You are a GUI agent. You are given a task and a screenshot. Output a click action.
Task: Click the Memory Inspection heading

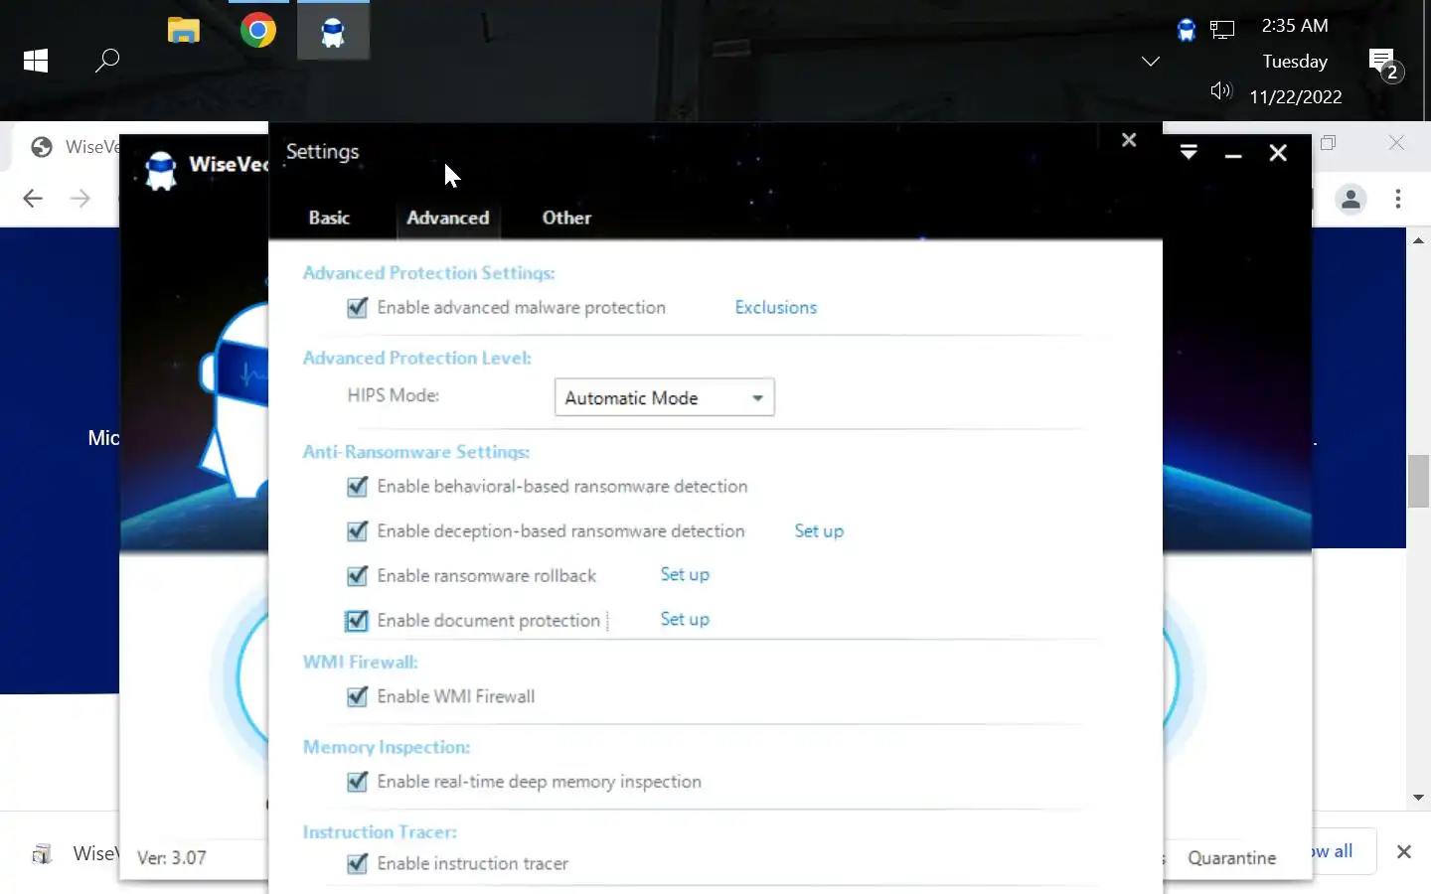(x=387, y=747)
